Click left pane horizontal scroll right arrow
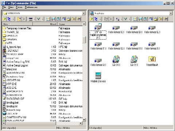Viewport: 175px width, 131px height. [81, 123]
